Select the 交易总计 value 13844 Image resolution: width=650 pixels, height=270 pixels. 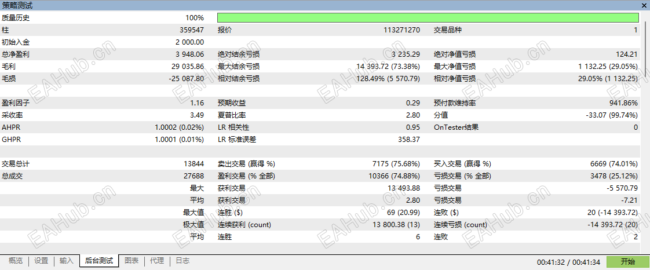click(193, 164)
